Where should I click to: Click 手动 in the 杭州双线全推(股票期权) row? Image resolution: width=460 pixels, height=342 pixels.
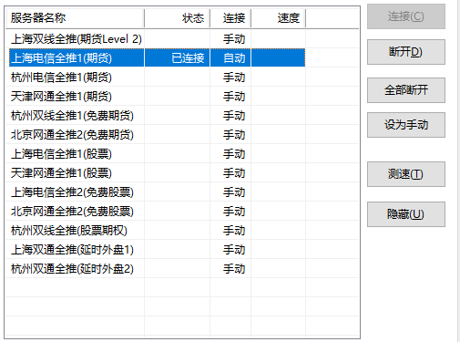click(234, 231)
